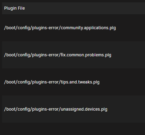145x135 pixels.
Task: Click the fix.common.problems plugin row
Action: pos(74,55)
